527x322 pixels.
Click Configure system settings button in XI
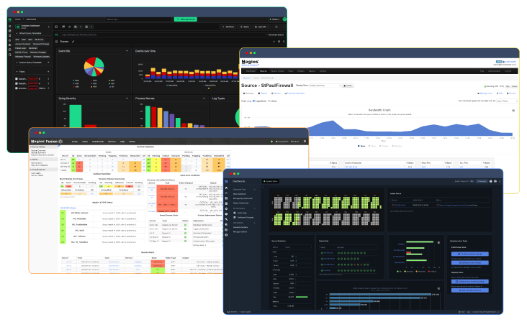[x=470, y=254]
